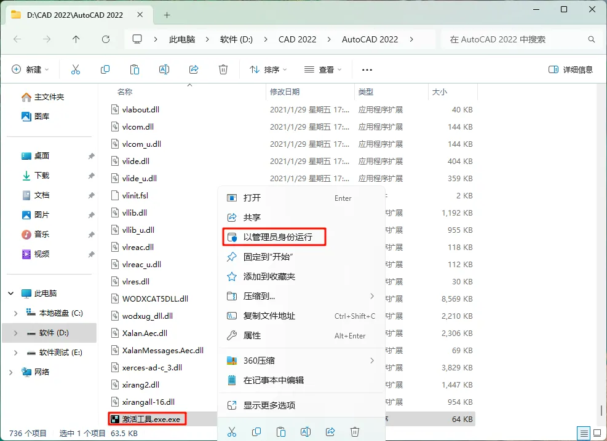Sort by the 大小 column header

(439, 92)
